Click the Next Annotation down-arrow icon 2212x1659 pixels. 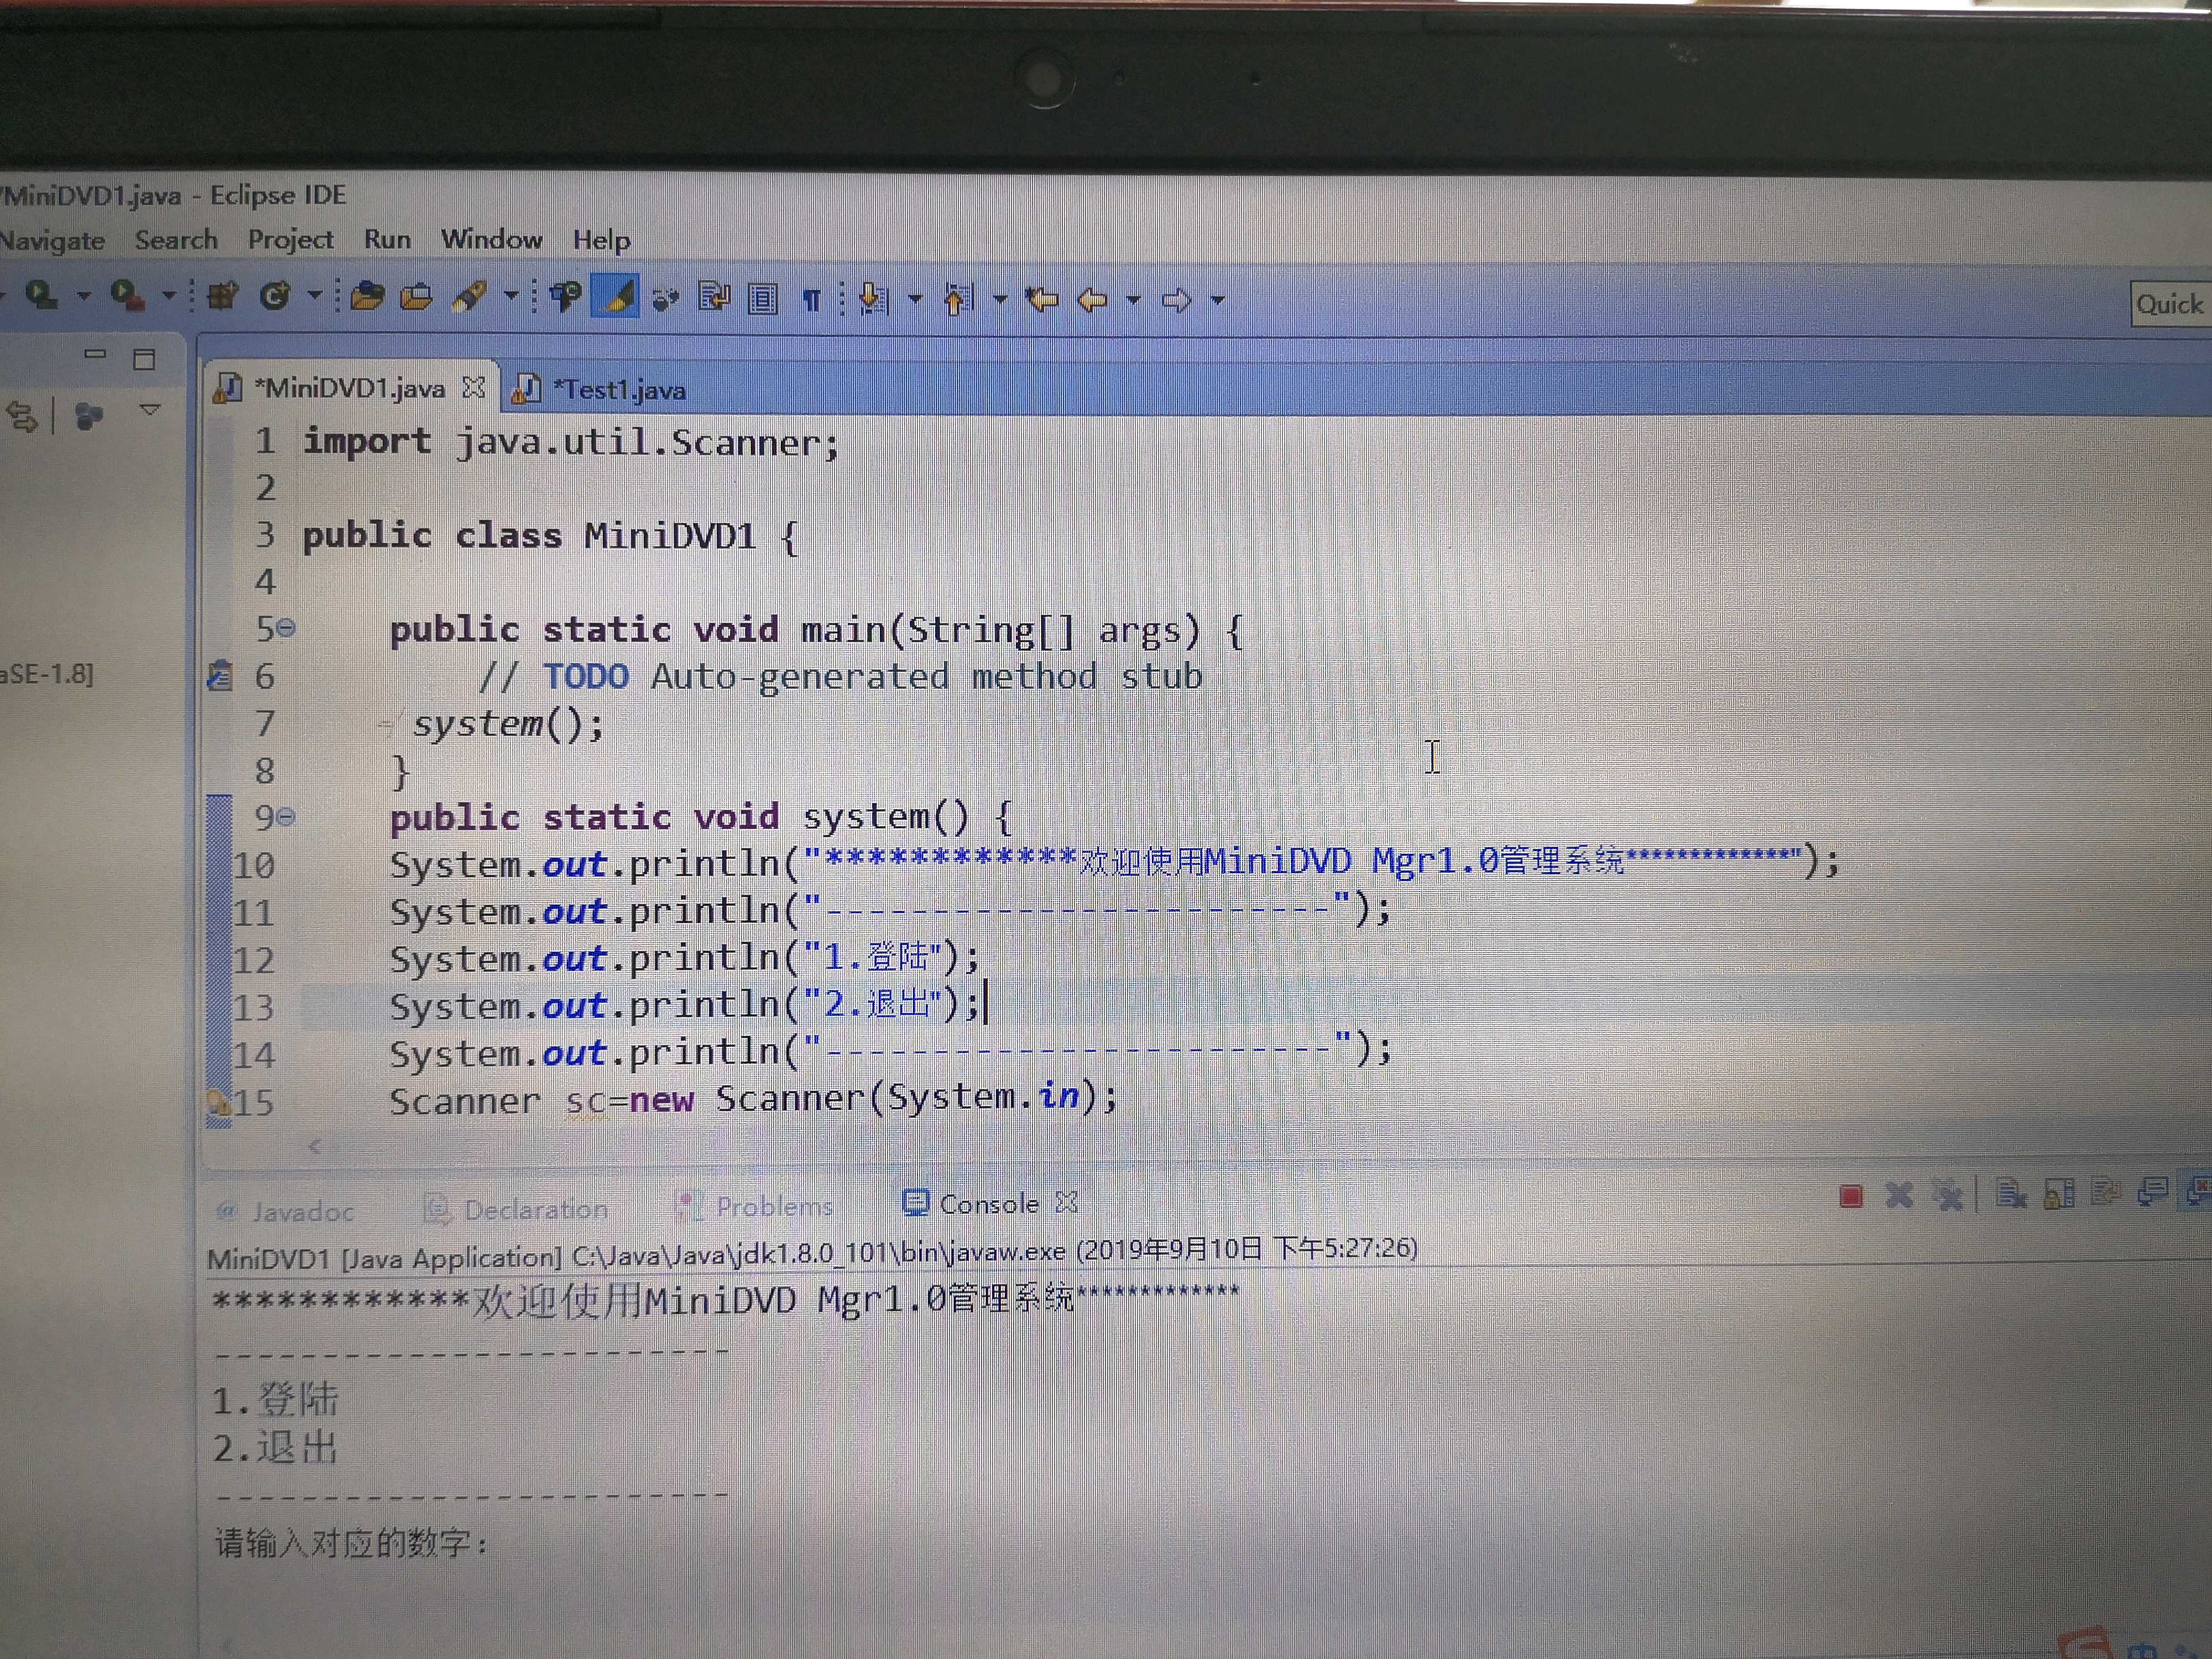coord(874,298)
